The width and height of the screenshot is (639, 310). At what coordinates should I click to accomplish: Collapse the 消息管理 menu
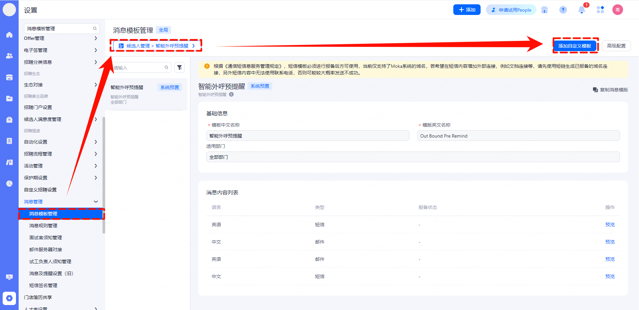click(x=96, y=202)
